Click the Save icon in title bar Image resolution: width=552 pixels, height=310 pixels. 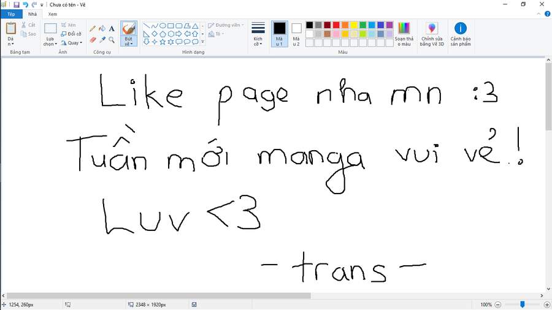(16, 4)
